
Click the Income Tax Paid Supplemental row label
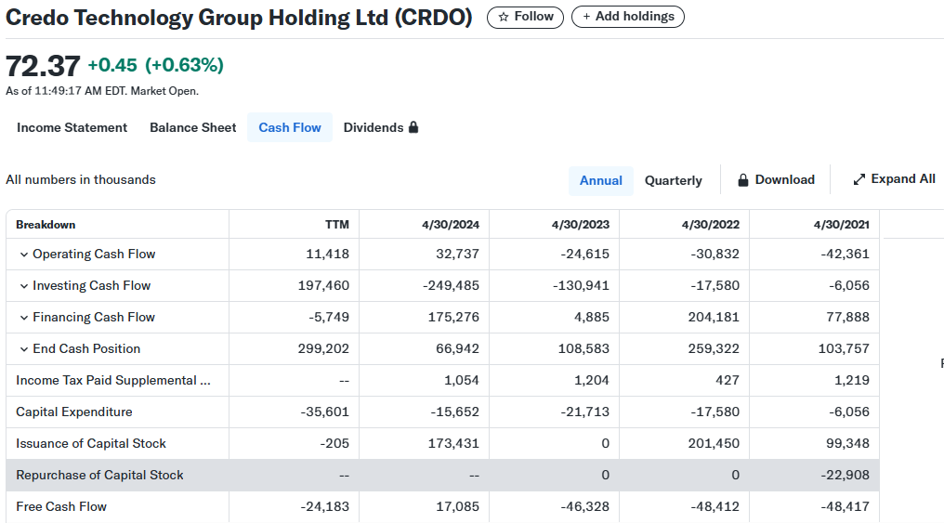click(113, 380)
